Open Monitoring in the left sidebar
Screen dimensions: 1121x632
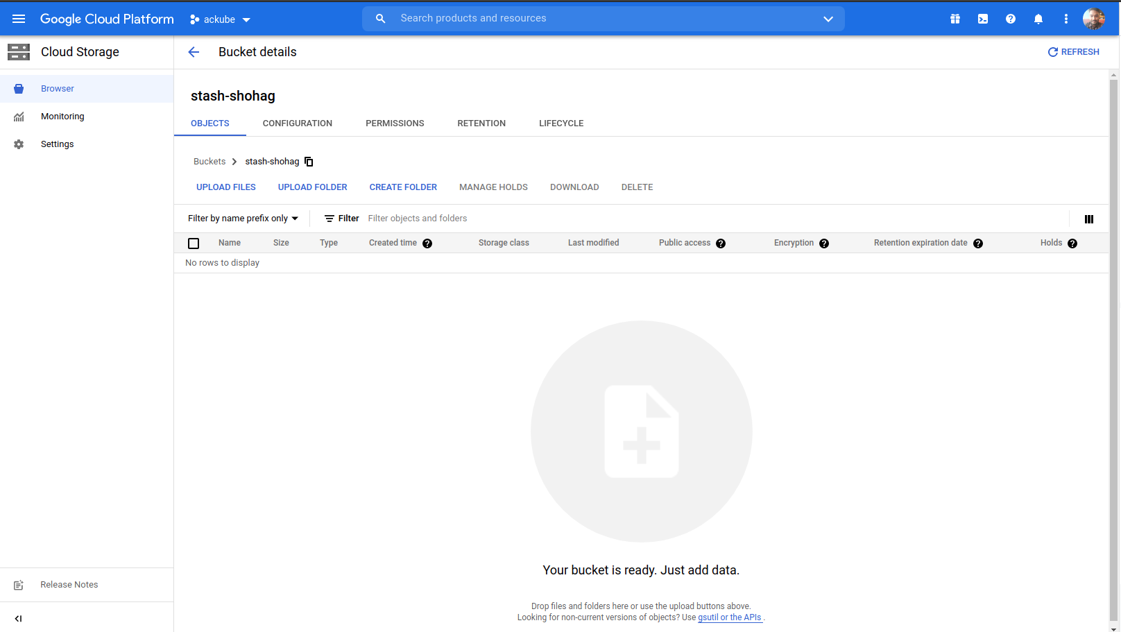pos(62,117)
